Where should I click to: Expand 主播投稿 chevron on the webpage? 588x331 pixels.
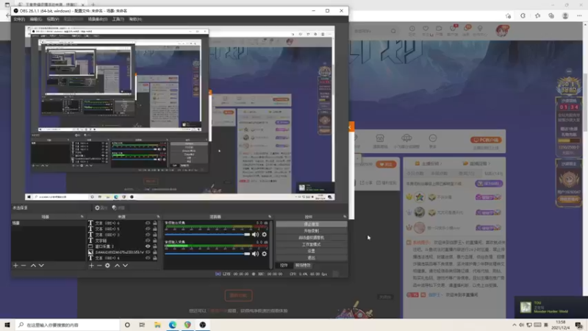pyautogui.click(x=440, y=163)
